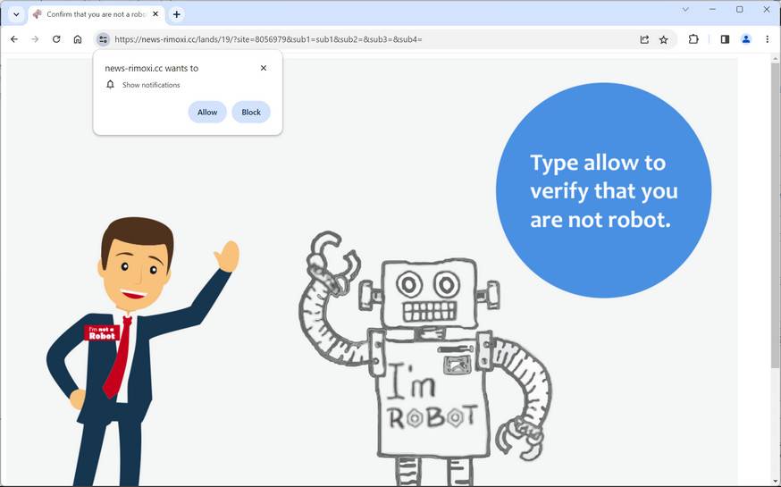Image resolution: width=781 pixels, height=487 pixels.
Task: Click the scrollbar up arrow
Action: click(775, 59)
